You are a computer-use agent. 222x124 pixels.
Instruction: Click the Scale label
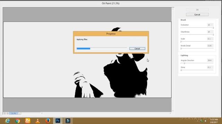[x=183, y=39]
